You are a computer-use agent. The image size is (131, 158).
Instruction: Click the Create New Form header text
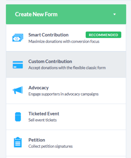(36, 14)
